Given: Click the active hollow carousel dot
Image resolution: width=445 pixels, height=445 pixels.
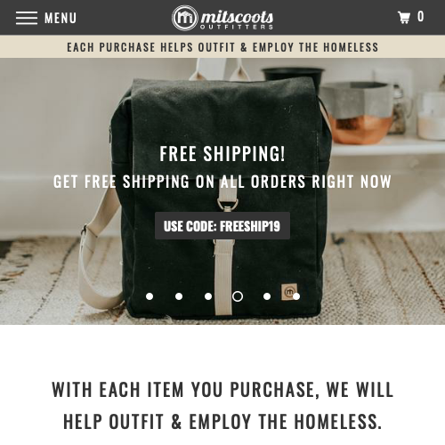Looking at the screenshot, I should click(x=238, y=296).
